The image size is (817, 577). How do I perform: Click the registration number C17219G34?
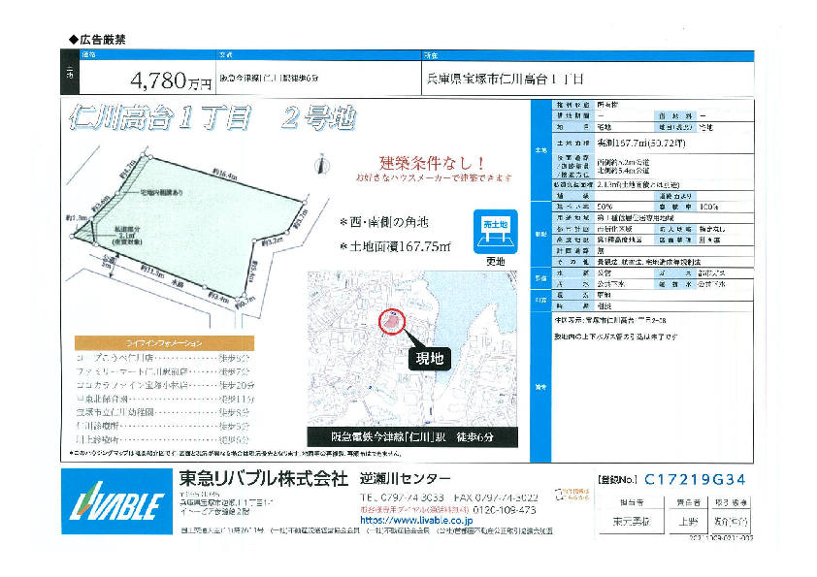point(696,479)
